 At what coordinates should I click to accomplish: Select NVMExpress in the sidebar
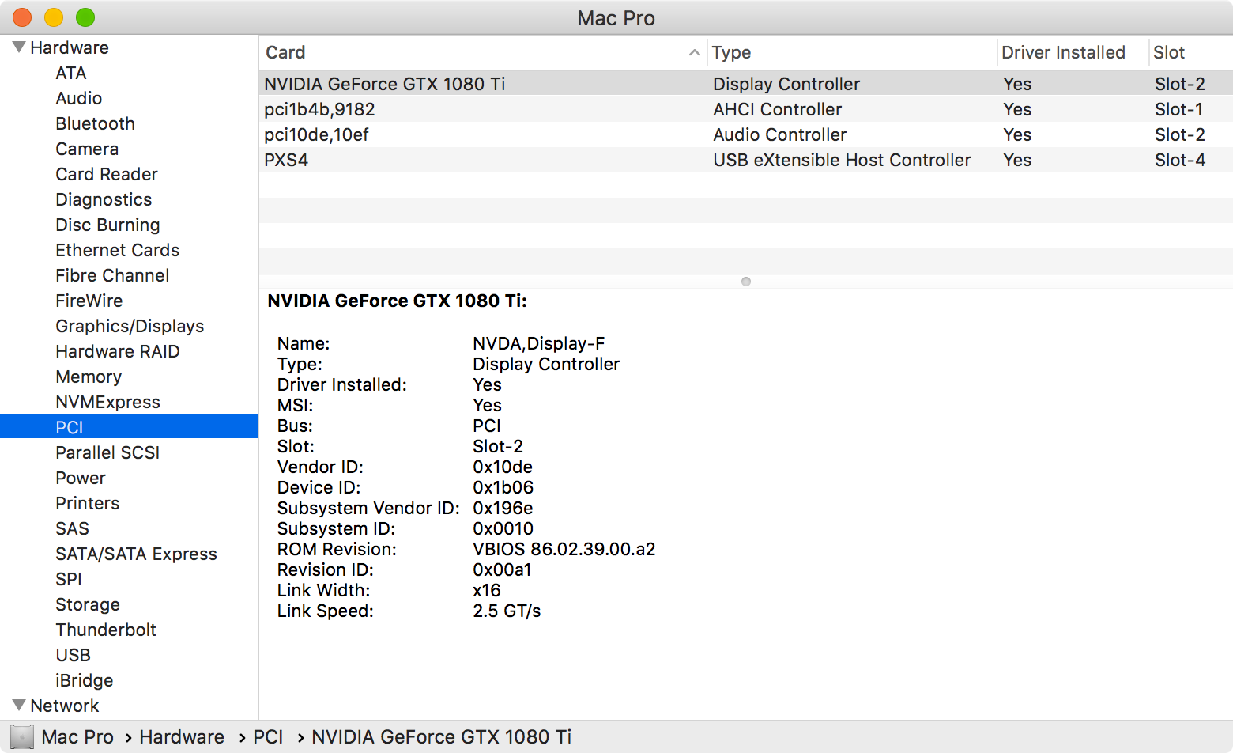click(107, 402)
